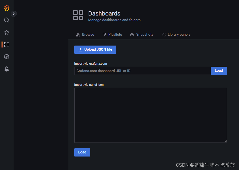Image resolution: width=239 pixels, height=170 pixels.
Task: Click the textarea resize handle corner
Action: (x=226, y=141)
